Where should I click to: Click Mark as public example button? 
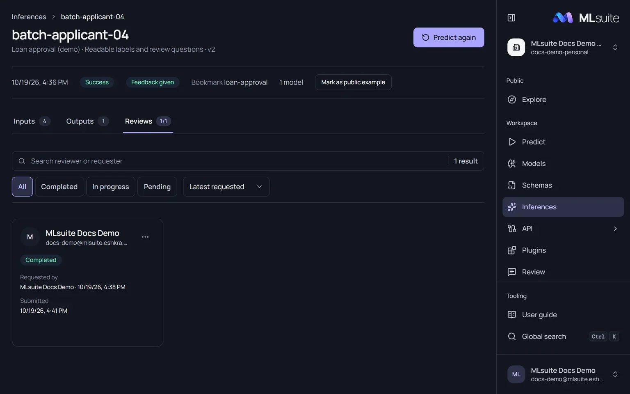(353, 82)
